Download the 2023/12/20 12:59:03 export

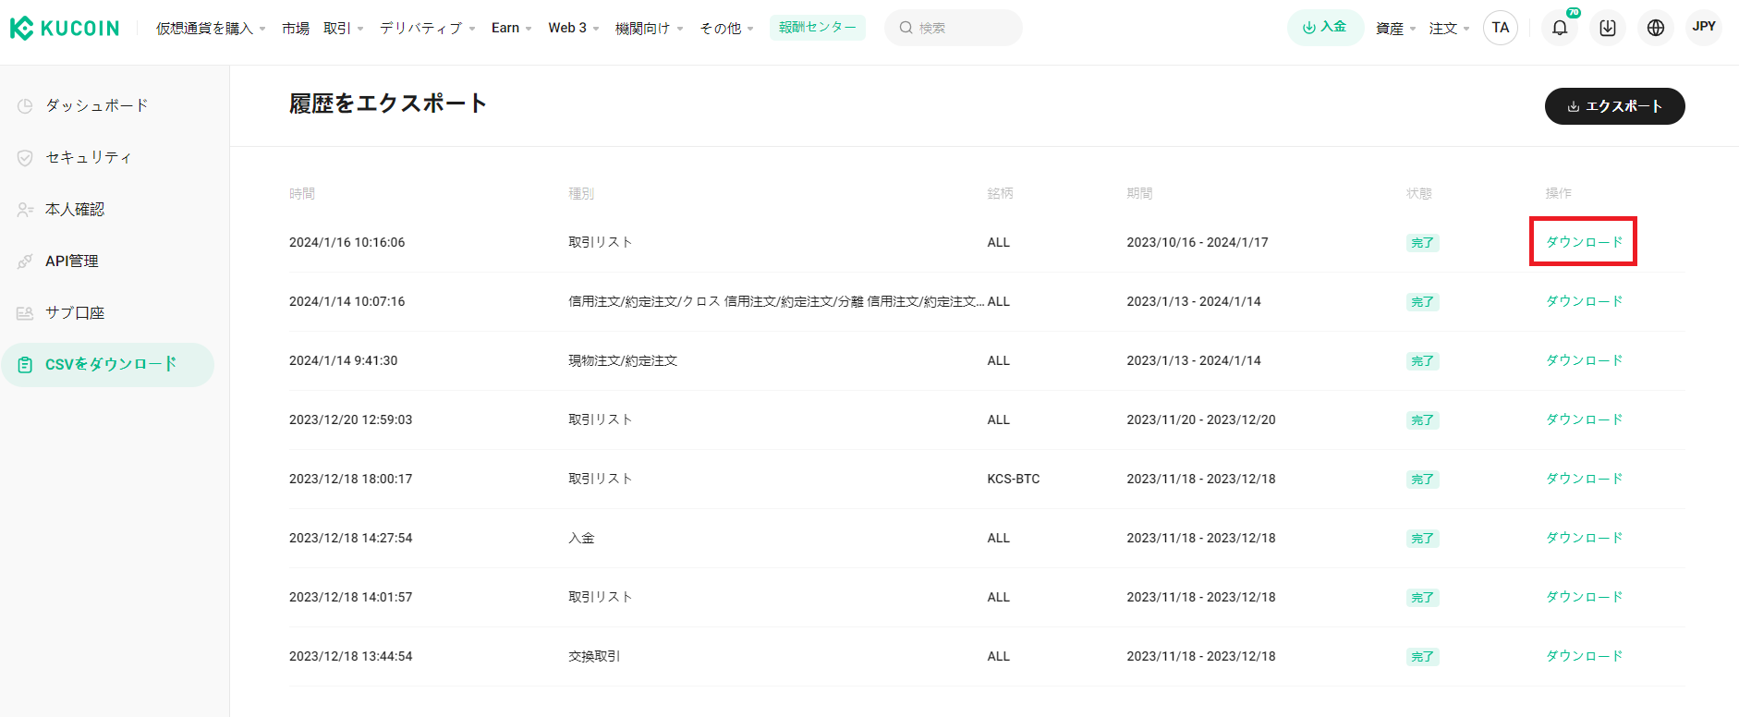(x=1584, y=419)
